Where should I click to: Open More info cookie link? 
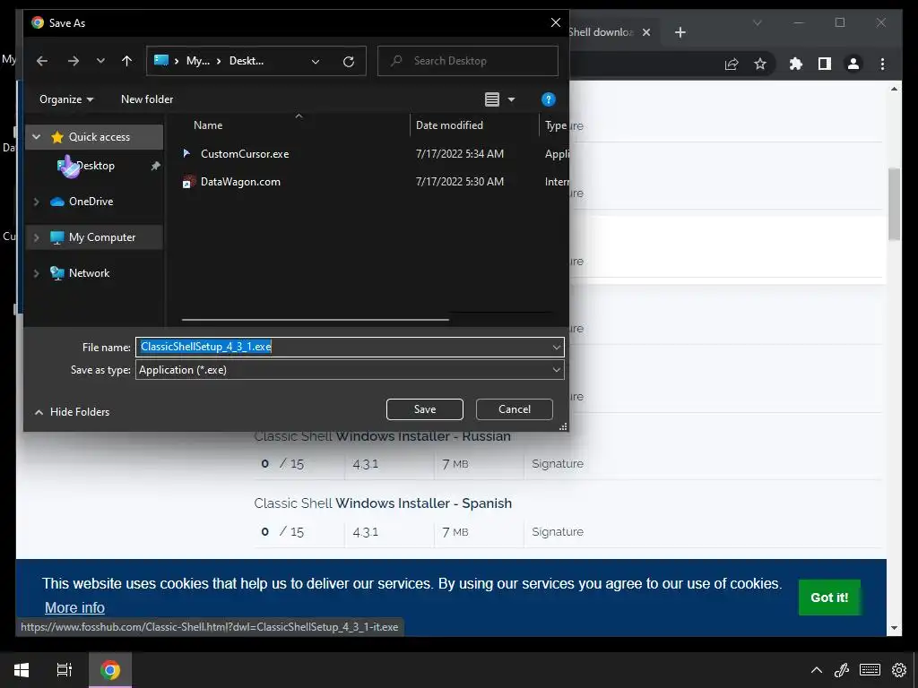point(75,608)
